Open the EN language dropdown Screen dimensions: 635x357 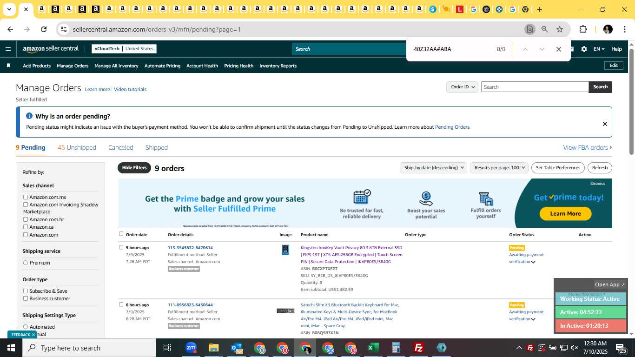(x=599, y=49)
